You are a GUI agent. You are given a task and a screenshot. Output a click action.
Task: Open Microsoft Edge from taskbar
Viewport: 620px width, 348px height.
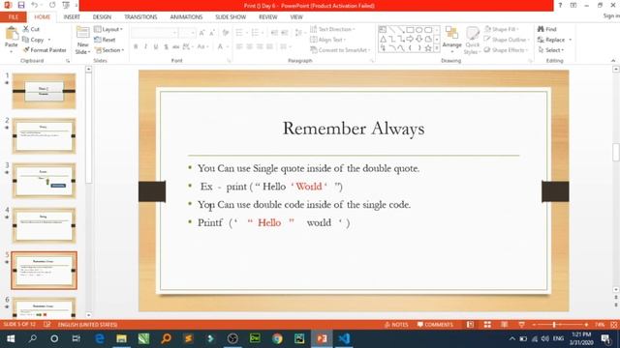[x=99, y=338]
